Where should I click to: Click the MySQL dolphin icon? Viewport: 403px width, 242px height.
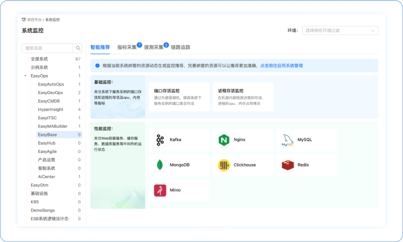pyautogui.click(x=288, y=140)
